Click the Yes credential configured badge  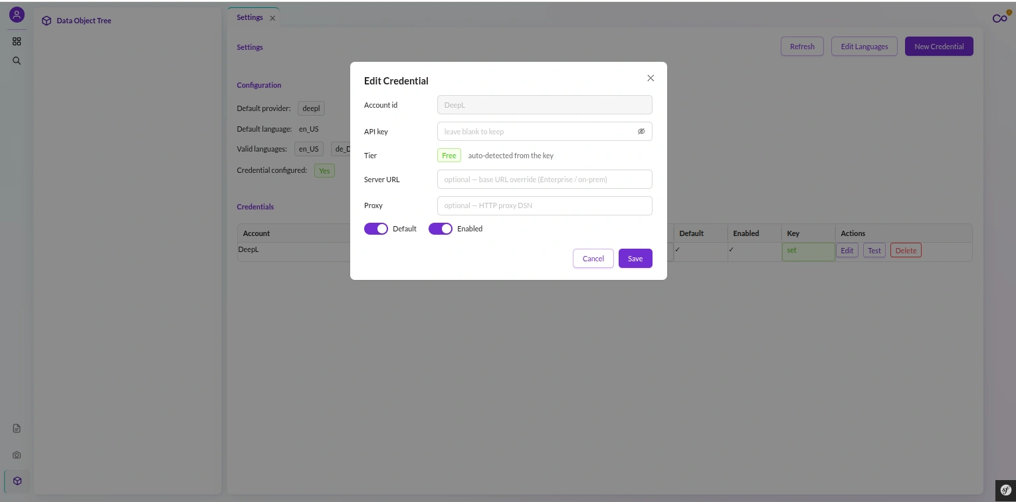[x=324, y=171]
